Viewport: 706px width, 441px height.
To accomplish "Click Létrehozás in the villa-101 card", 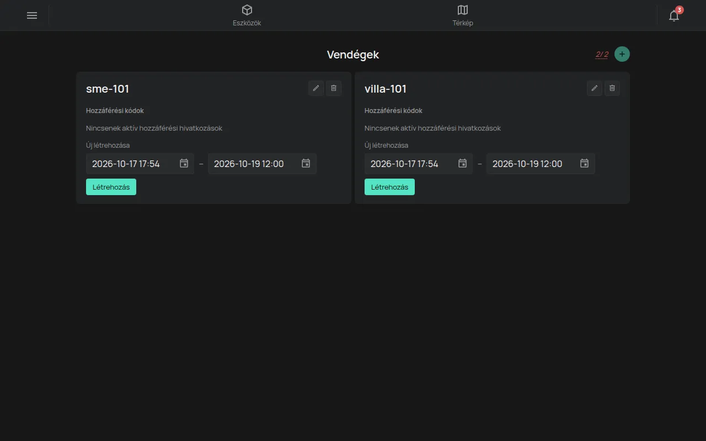I will tap(389, 187).
